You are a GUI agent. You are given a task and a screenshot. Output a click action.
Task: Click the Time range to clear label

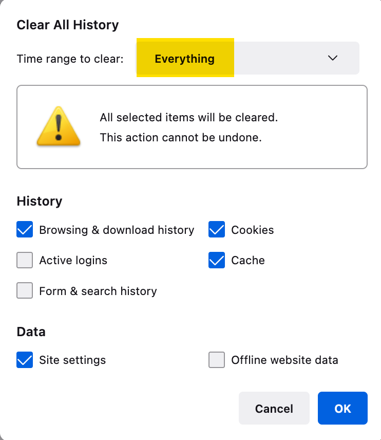tap(70, 59)
